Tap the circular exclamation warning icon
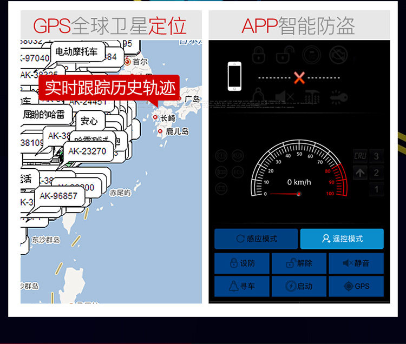 pos(221,155)
